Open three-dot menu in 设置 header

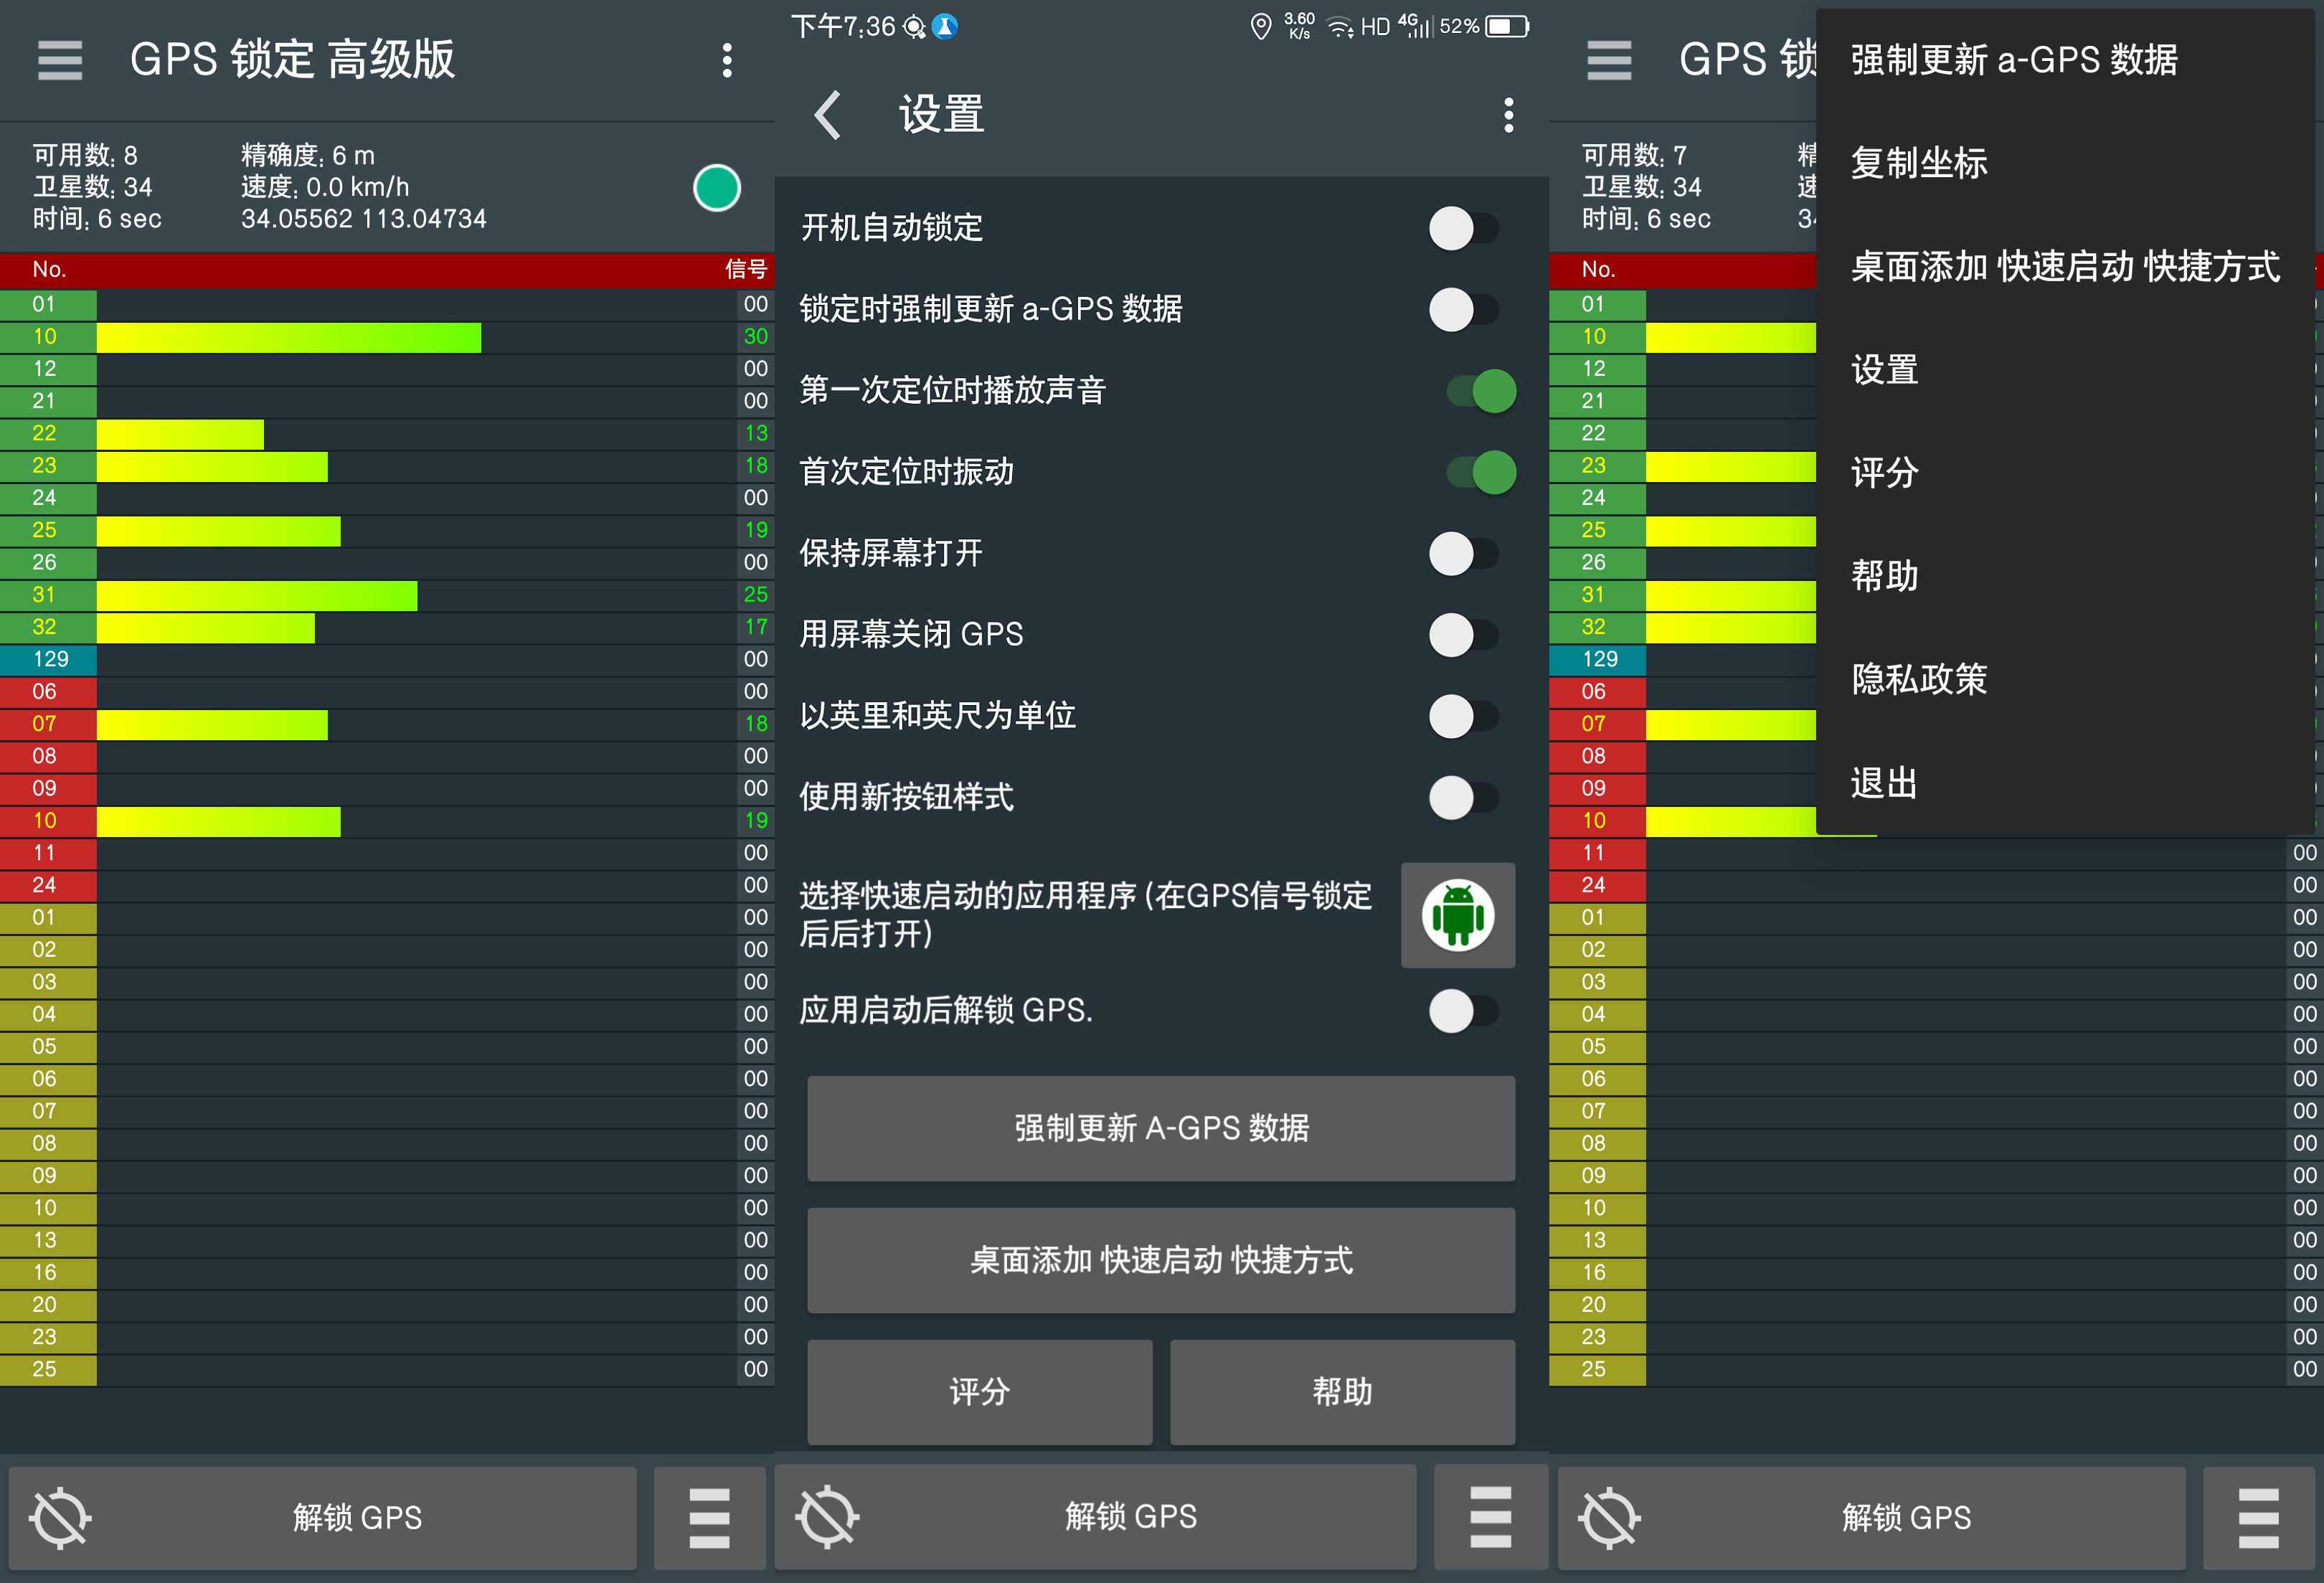point(1508,115)
